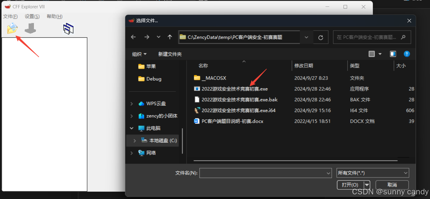Select 此电脑 in navigation pane
The image size is (430, 199).
click(x=150, y=128)
